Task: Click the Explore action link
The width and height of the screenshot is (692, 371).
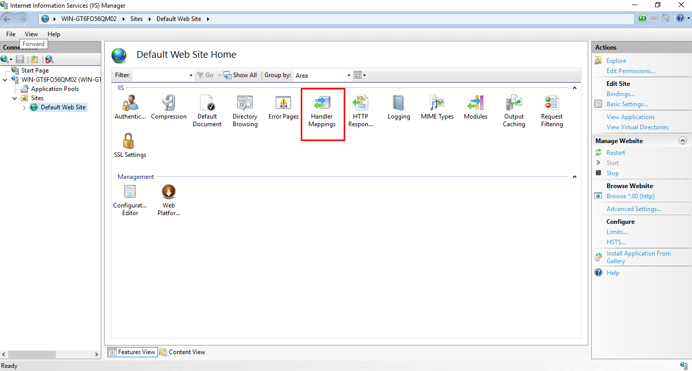Action: 616,61
